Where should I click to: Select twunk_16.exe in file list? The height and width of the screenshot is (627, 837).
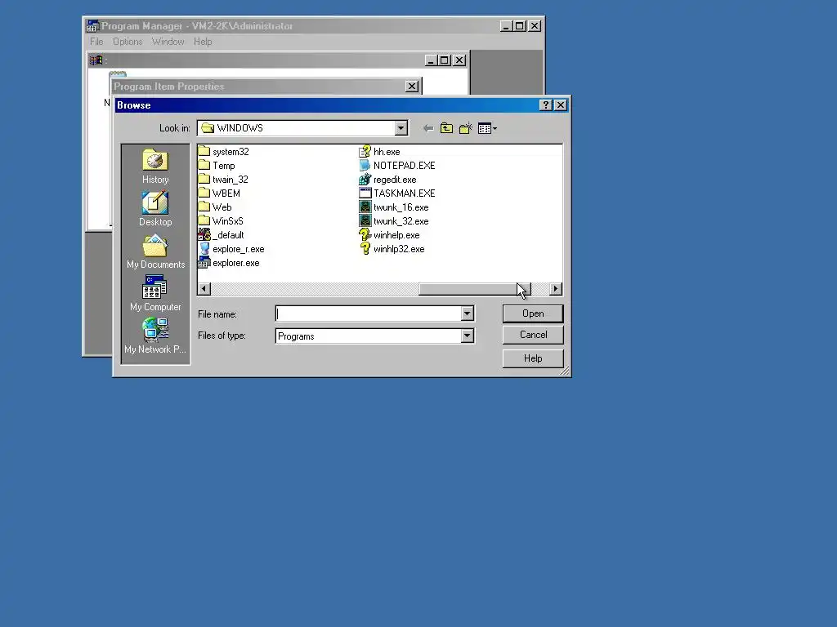coord(395,207)
